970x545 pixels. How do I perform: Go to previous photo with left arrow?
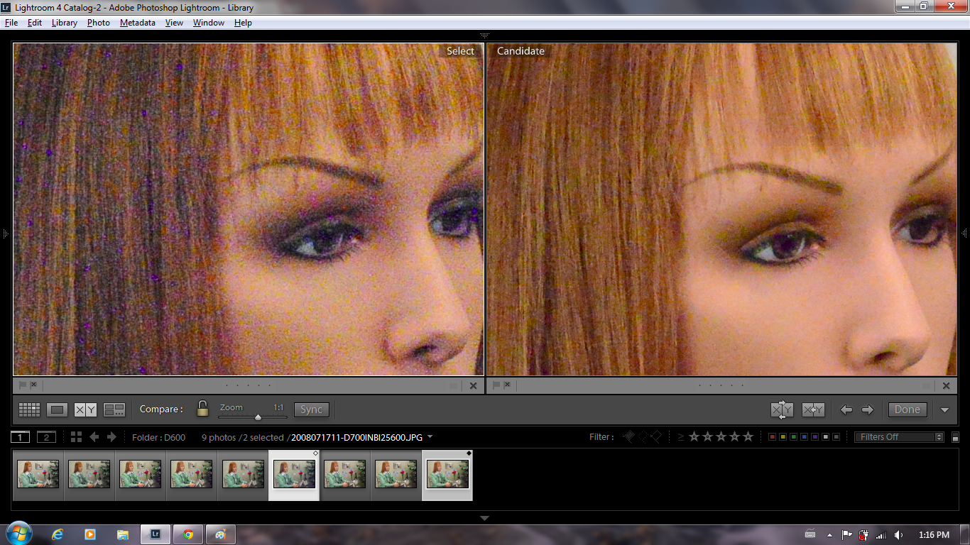pyautogui.click(x=845, y=409)
